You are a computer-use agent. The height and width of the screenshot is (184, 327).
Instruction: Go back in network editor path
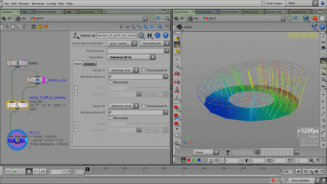[4, 18]
